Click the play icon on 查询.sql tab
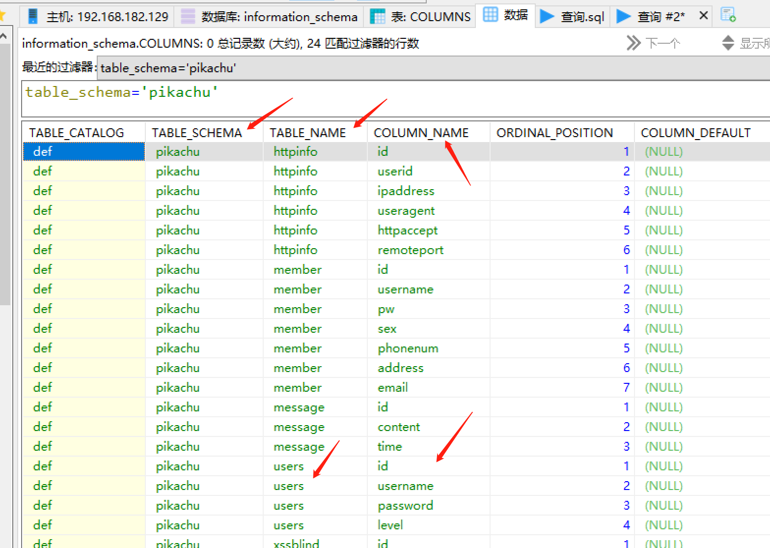Image resolution: width=770 pixels, height=548 pixels. tap(547, 16)
